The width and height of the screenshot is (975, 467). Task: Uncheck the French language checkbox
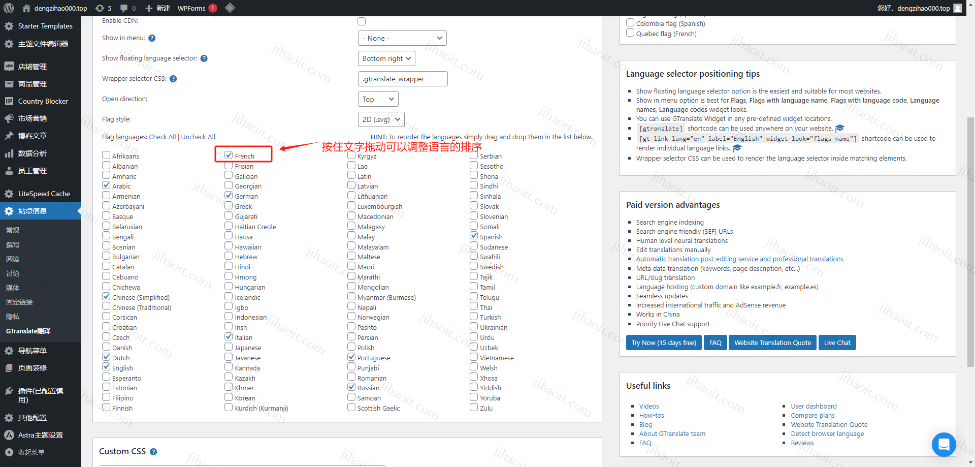point(229,155)
